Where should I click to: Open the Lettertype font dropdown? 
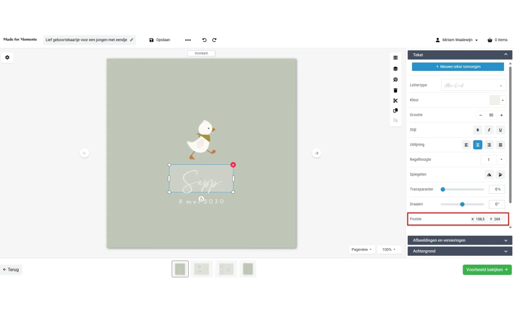[x=473, y=85]
